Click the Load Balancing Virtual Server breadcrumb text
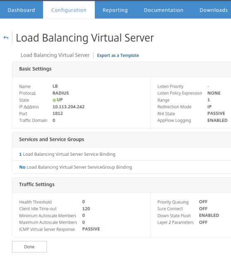231x256 pixels. tap(55, 55)
